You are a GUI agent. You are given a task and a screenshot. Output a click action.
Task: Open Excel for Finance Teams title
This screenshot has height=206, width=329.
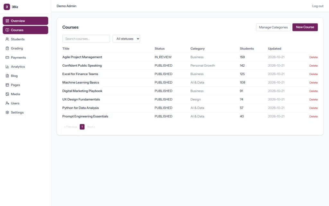click(80, 74)
